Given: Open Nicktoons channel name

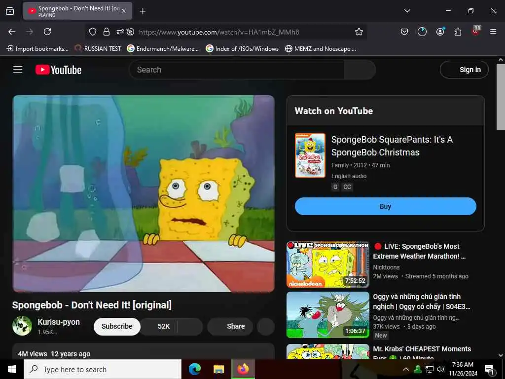Looking at the screenshot, I should point(386,267).
